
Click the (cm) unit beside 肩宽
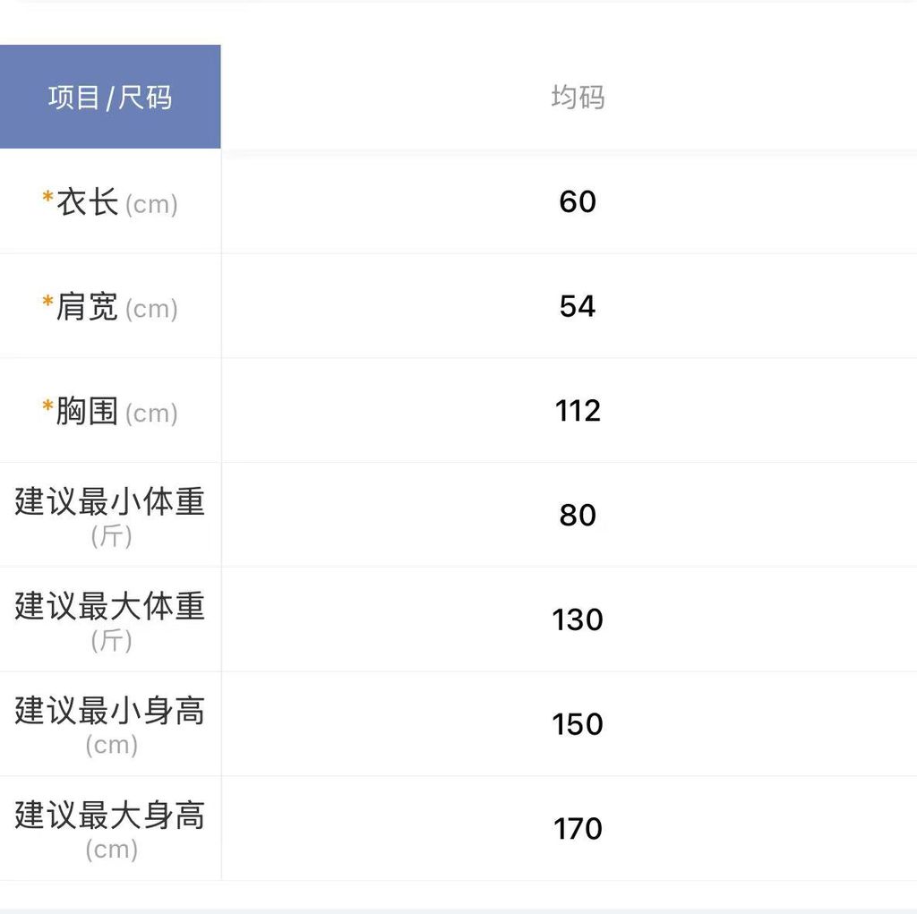tap(151, 309)
